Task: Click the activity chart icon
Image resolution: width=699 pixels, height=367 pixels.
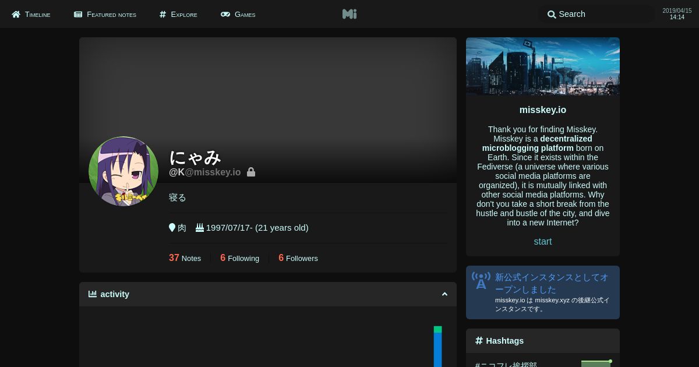Action: [x=93, y=294]
